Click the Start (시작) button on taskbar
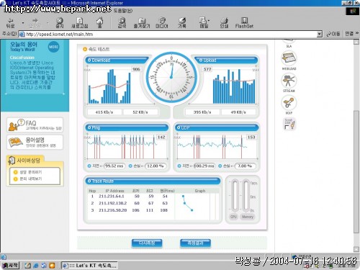The image size is (360, 270). point(10,265)
